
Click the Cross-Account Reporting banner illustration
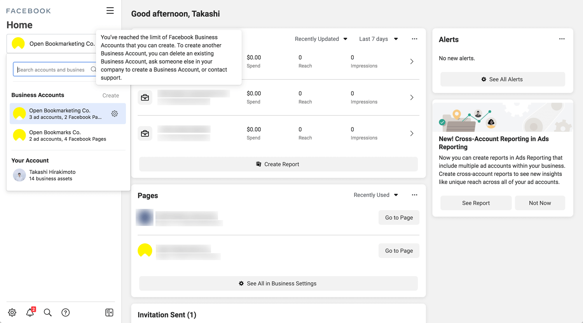pyautogui.click(x=503, y=117)
